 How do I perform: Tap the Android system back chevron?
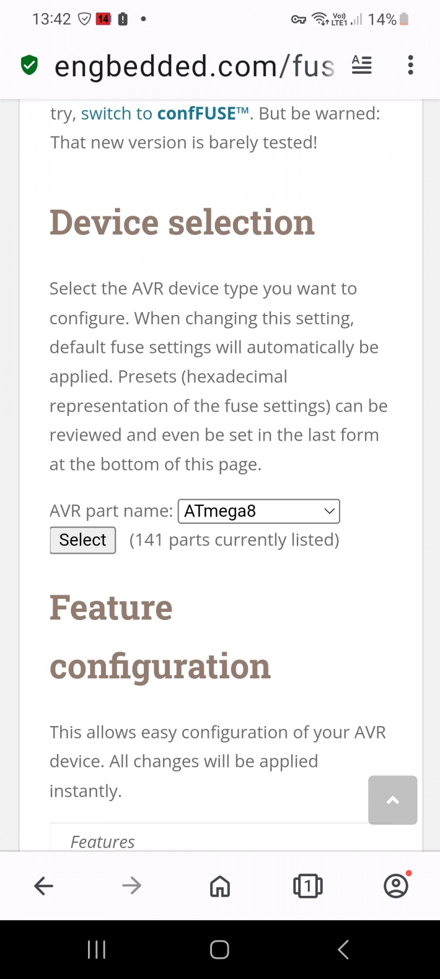click(x=343, y=950)
